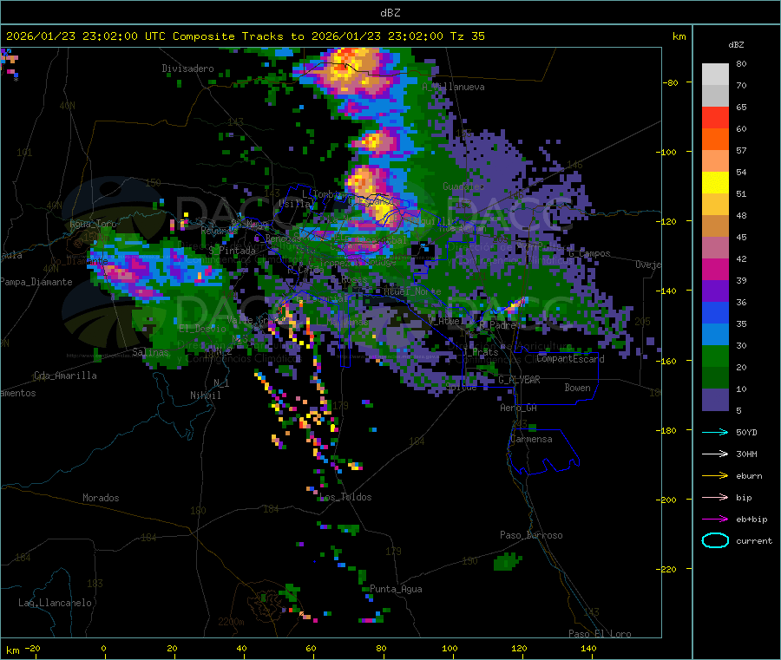The width and height of the screenshot is (781, 660).
Task: Click the 'Paso_Barroso' map label
Action: click(x=531, y=536)
